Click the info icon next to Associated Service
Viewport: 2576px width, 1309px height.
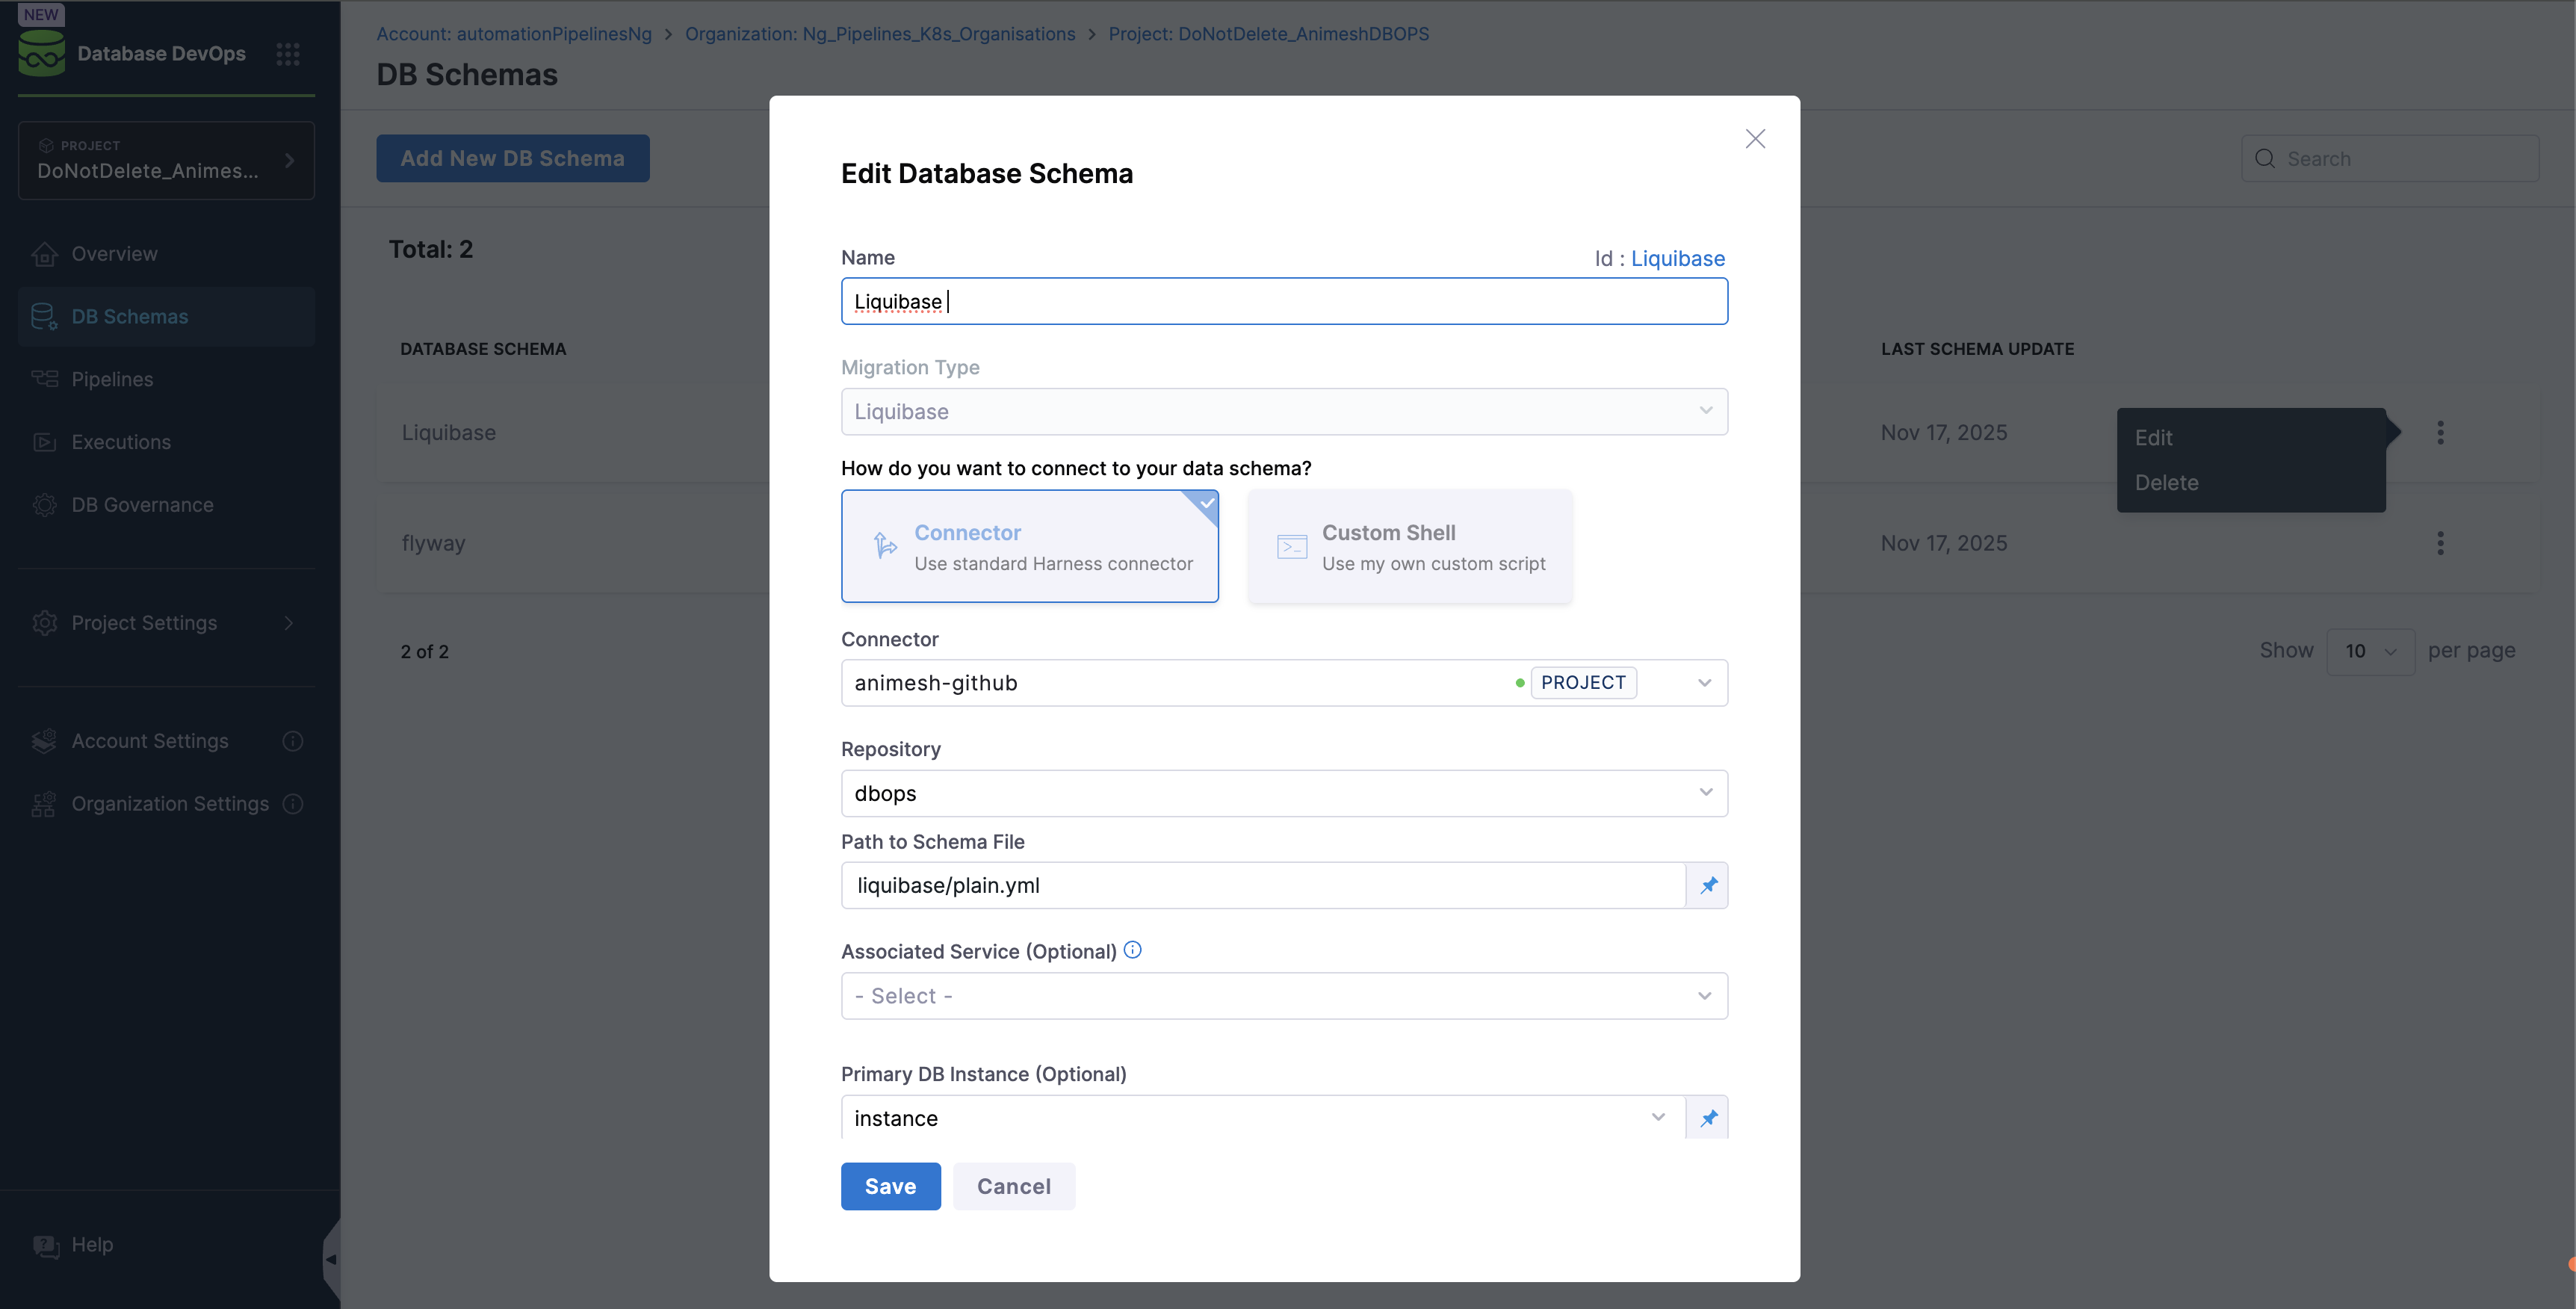pyautogui.click(x=1132, y=950)
